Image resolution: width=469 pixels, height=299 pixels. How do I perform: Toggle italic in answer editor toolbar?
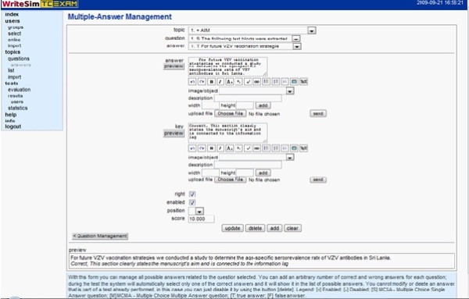point(220,81)
